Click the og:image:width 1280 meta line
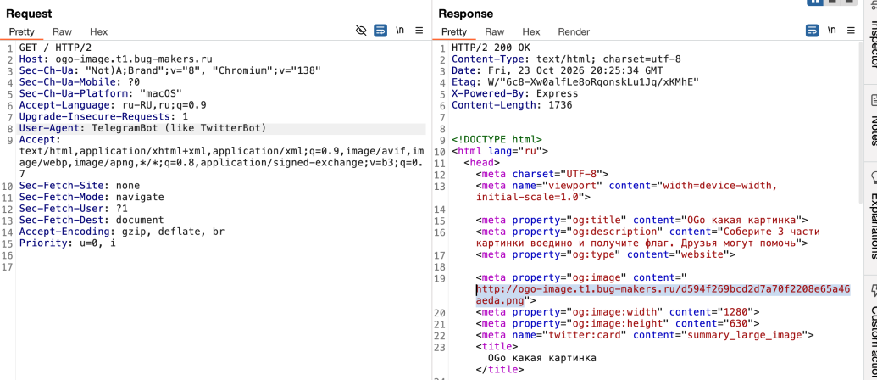The image size is (877, 380). pyautogui.click(x=618, y=312)
